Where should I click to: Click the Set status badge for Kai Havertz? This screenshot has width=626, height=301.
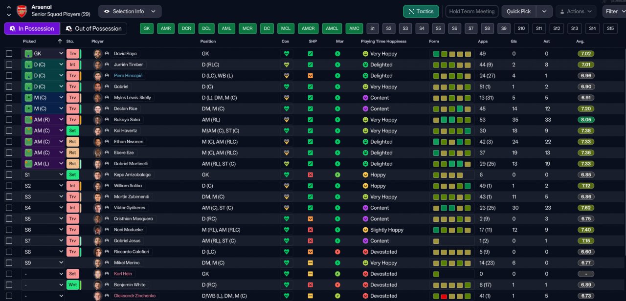tap(72, 130)
